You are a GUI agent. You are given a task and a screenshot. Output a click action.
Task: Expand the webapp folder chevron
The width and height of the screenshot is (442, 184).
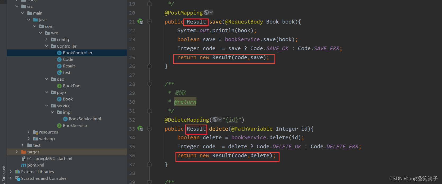coord(29,139)
